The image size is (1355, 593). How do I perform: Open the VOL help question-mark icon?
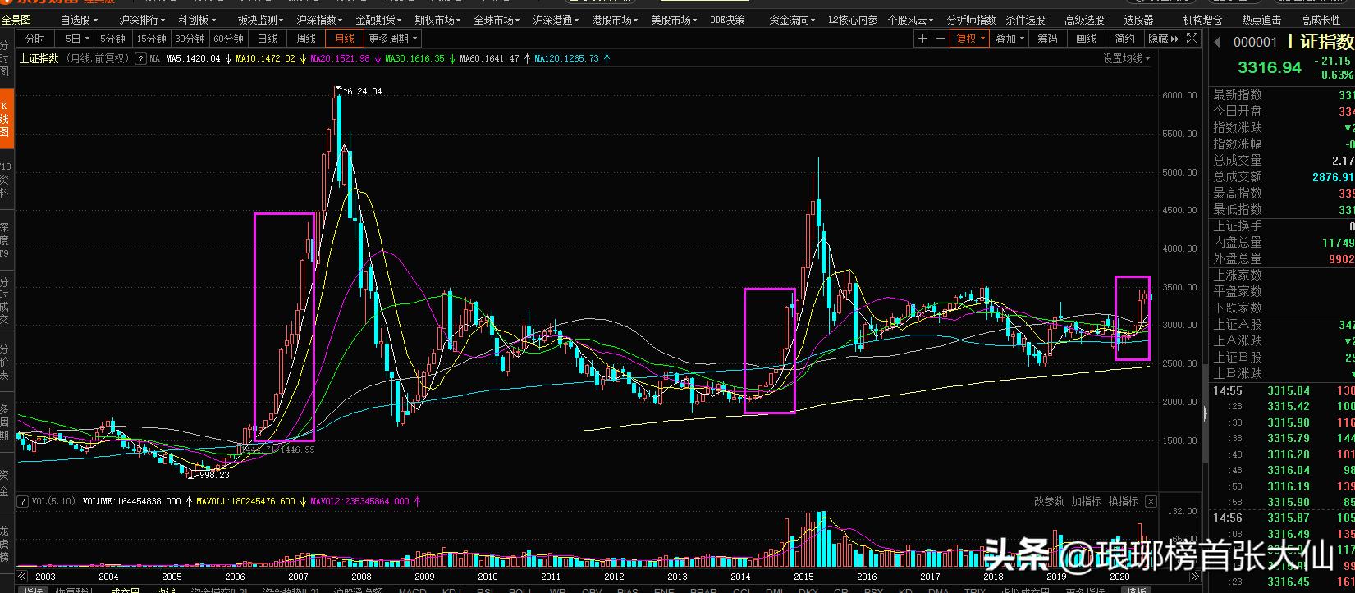(21, 501)
